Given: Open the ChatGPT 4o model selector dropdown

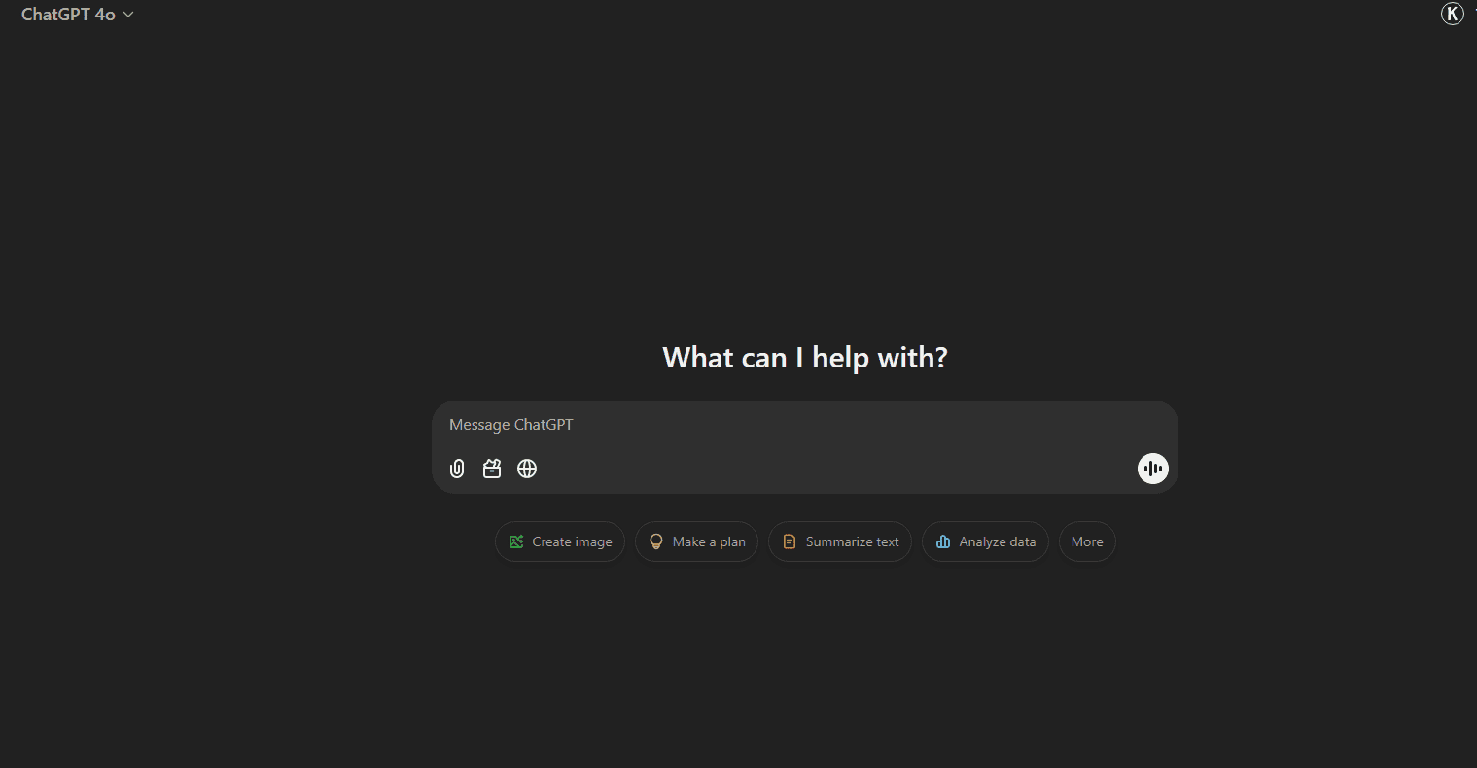Looking at the screenshot, I should [78, 15].
